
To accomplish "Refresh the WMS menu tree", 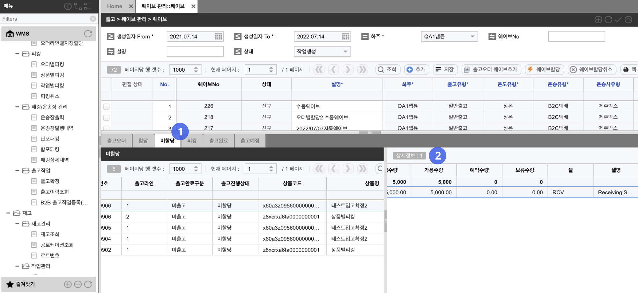I will pos(88,34).
